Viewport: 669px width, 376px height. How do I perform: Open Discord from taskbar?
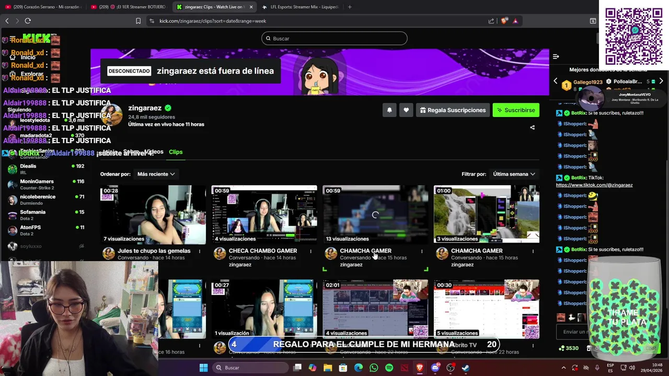click(435, 368)
